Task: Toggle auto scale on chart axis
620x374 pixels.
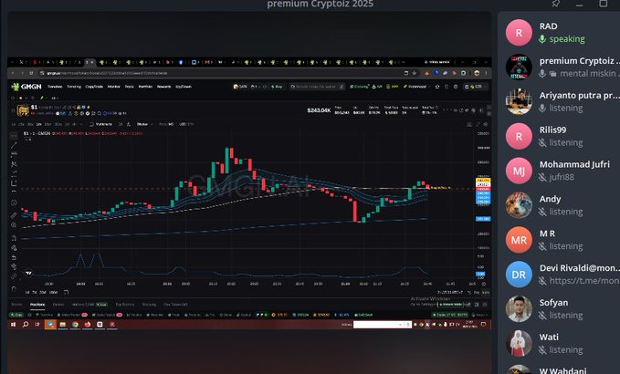Action: click(485, 292)
